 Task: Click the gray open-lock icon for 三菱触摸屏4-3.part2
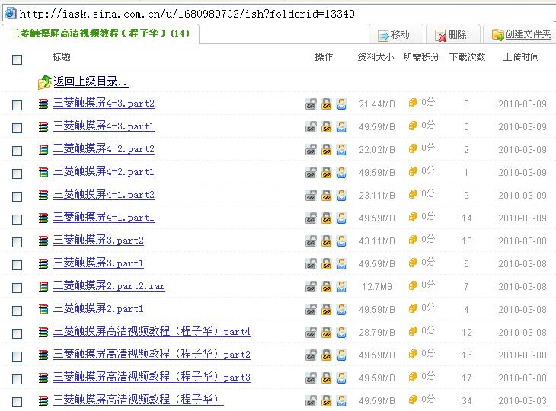click(311, 104)
